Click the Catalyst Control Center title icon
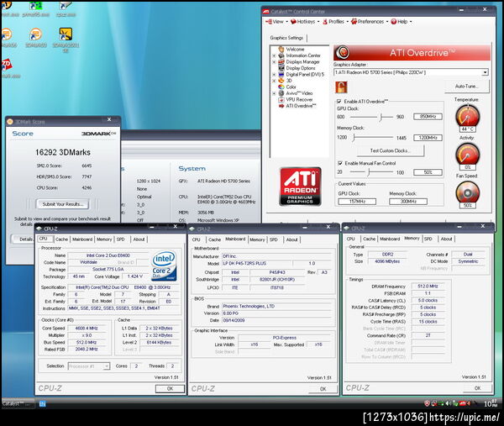Viewport: 504px width, 426px height. 265,12
